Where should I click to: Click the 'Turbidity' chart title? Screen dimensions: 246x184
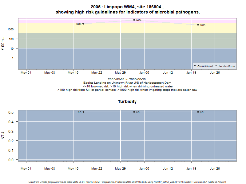pyautogui.click(x=127, y=102)
